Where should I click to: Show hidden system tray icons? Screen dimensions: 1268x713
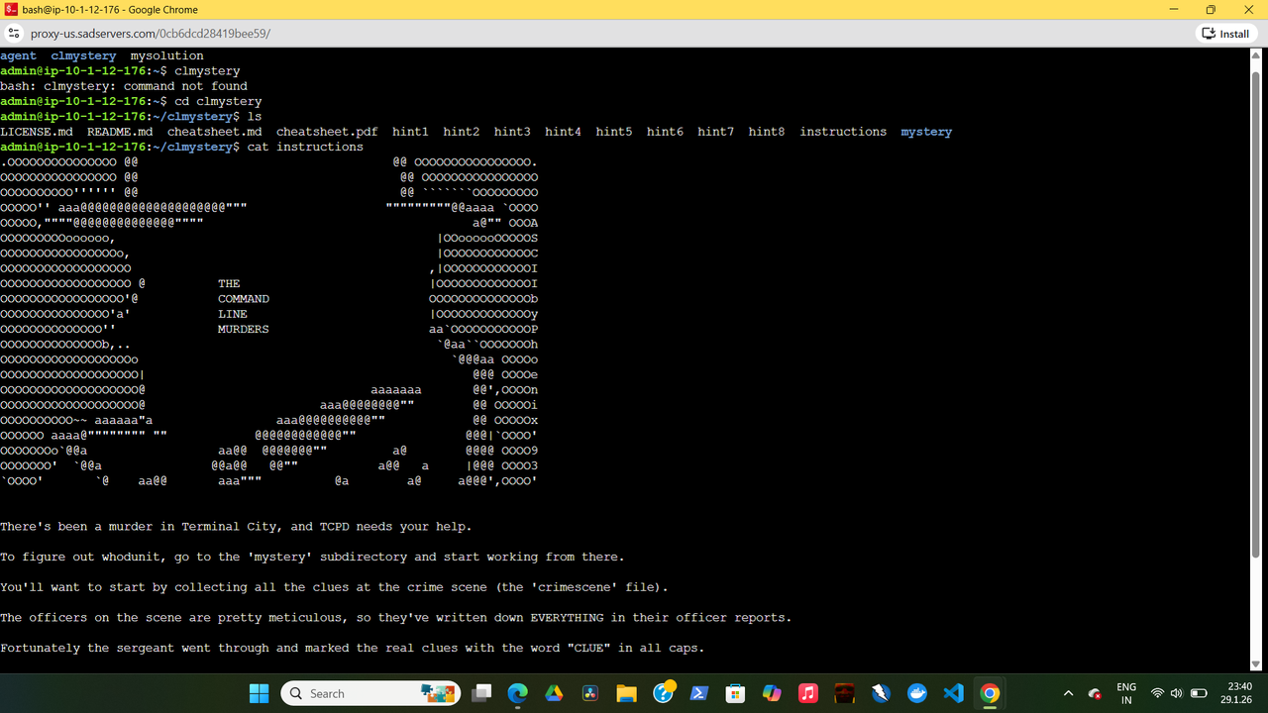coord(1068,693)
